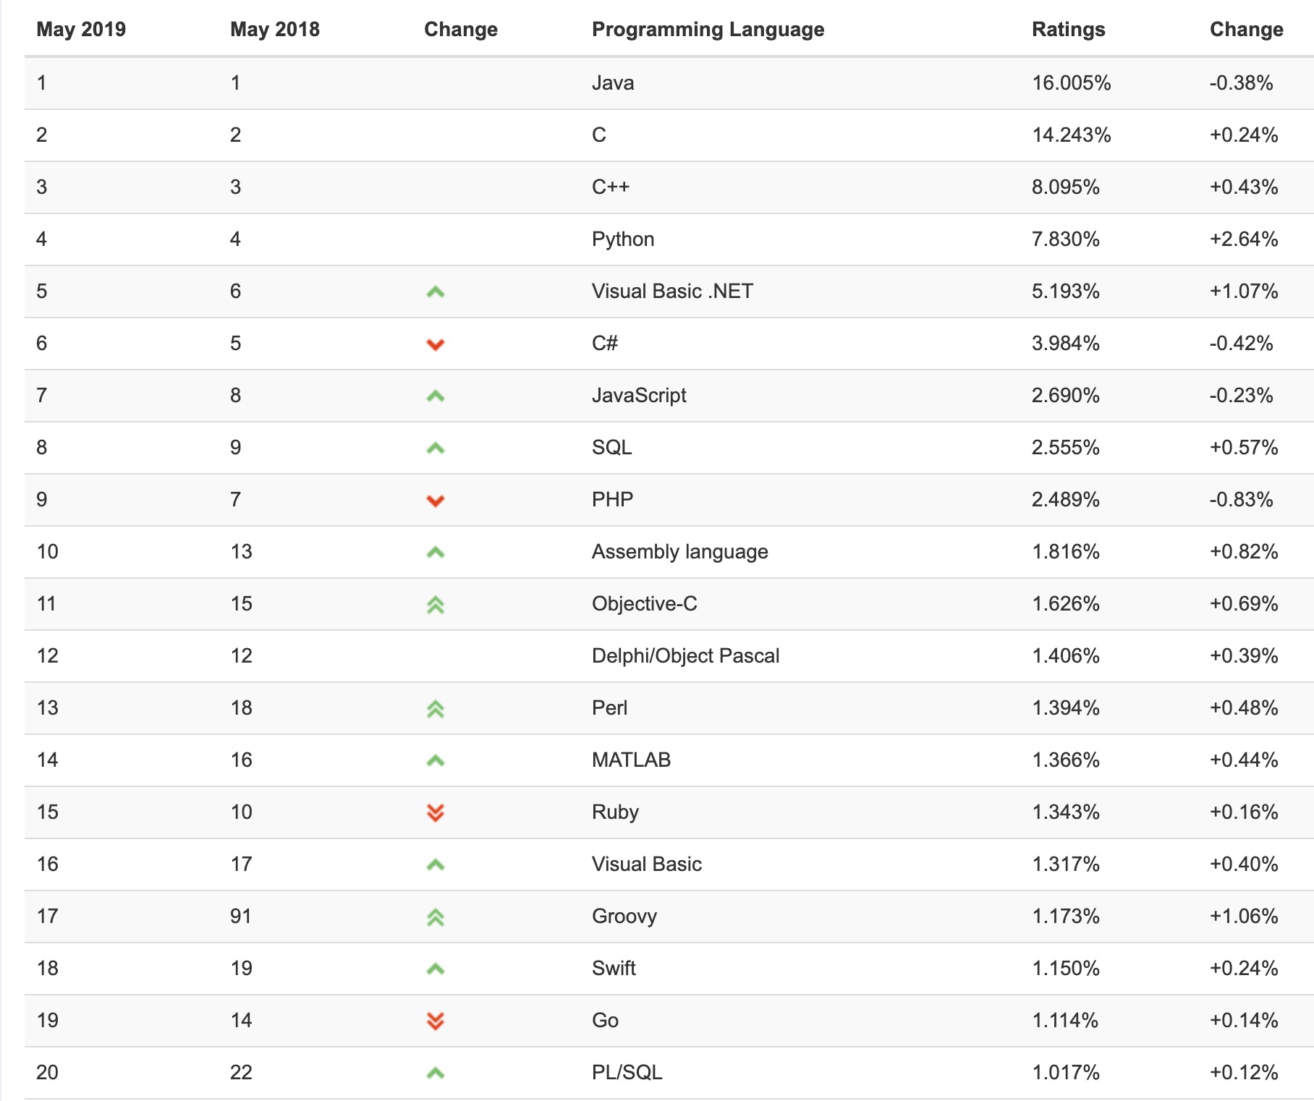Click the Programming Language column header
The image size is (1314, 1101).
[708, 30]
